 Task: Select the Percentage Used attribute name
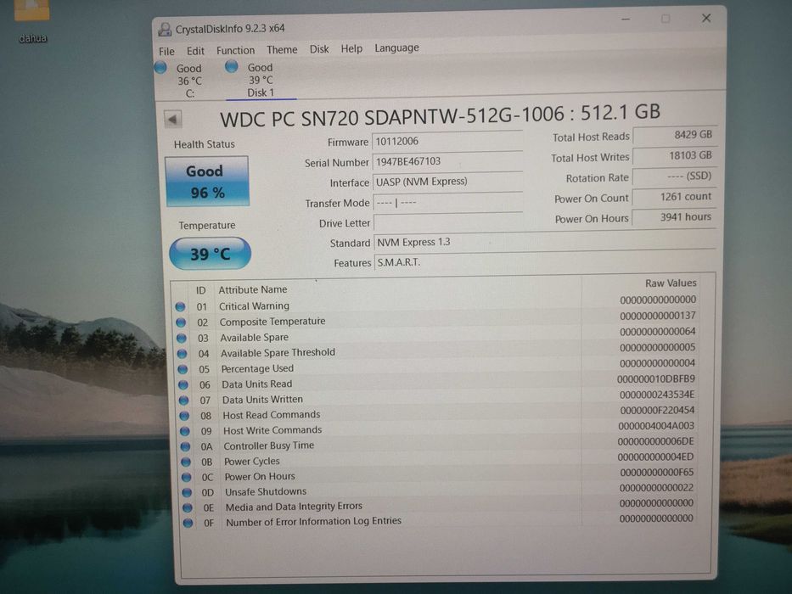point(257,368)
